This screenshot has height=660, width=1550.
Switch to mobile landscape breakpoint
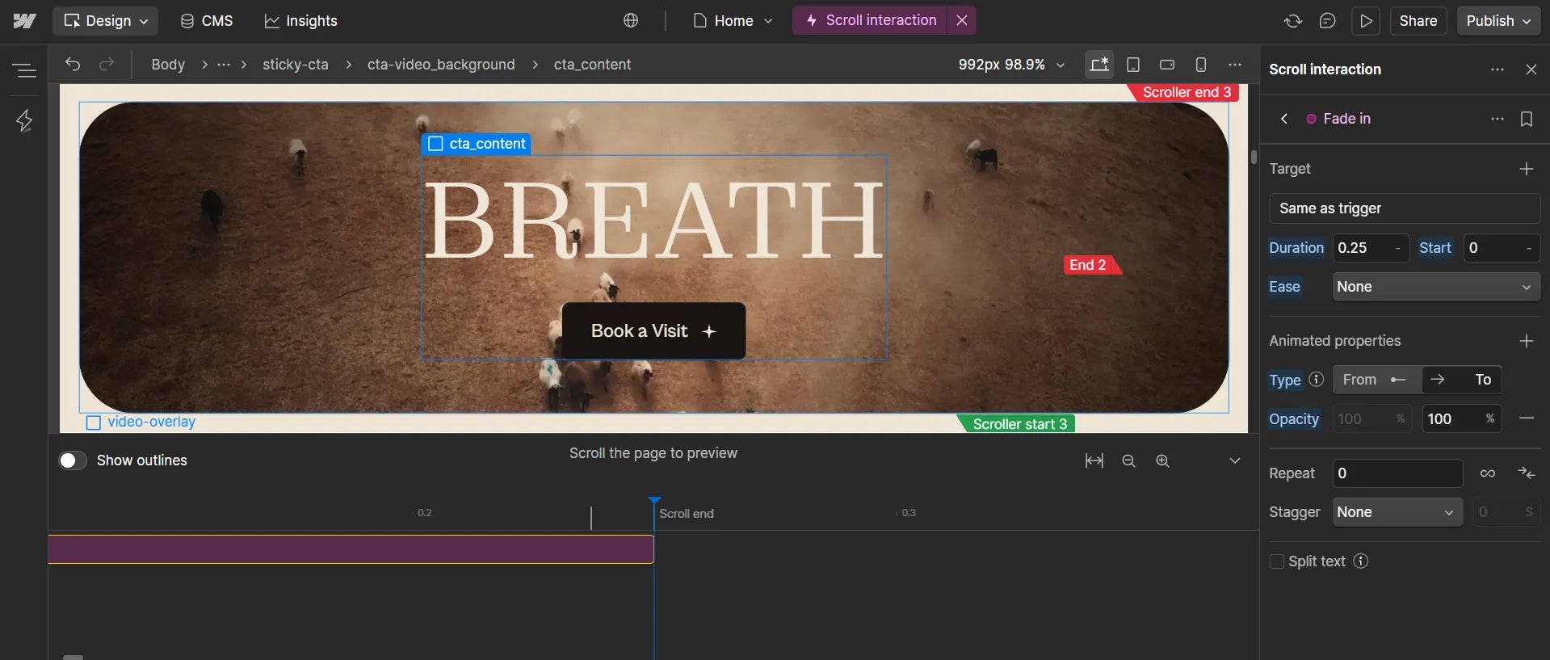click(1167, 65)
